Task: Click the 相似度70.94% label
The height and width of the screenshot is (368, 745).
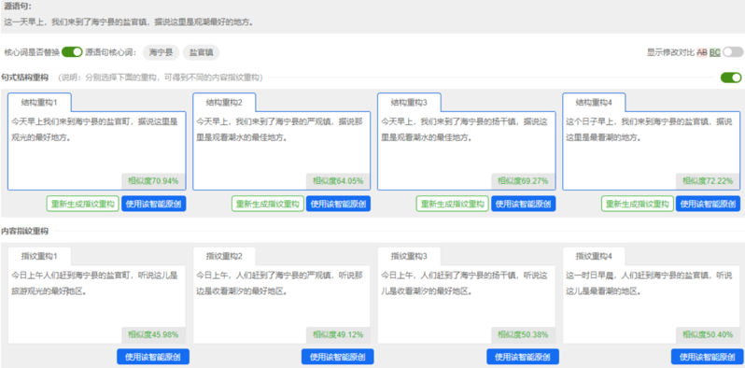Action: point(153,181)
